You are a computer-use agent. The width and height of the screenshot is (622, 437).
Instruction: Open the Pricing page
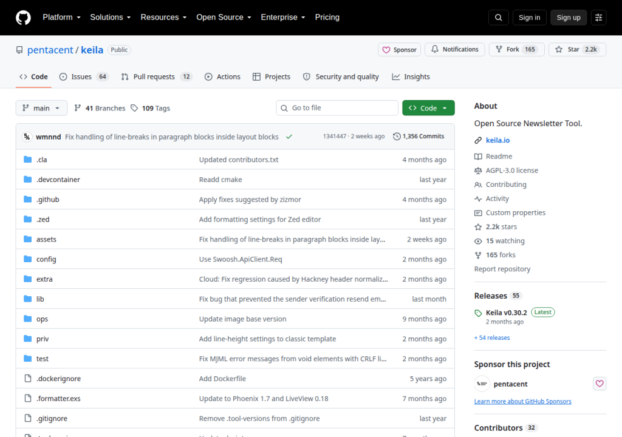click(x=327, y=18)
